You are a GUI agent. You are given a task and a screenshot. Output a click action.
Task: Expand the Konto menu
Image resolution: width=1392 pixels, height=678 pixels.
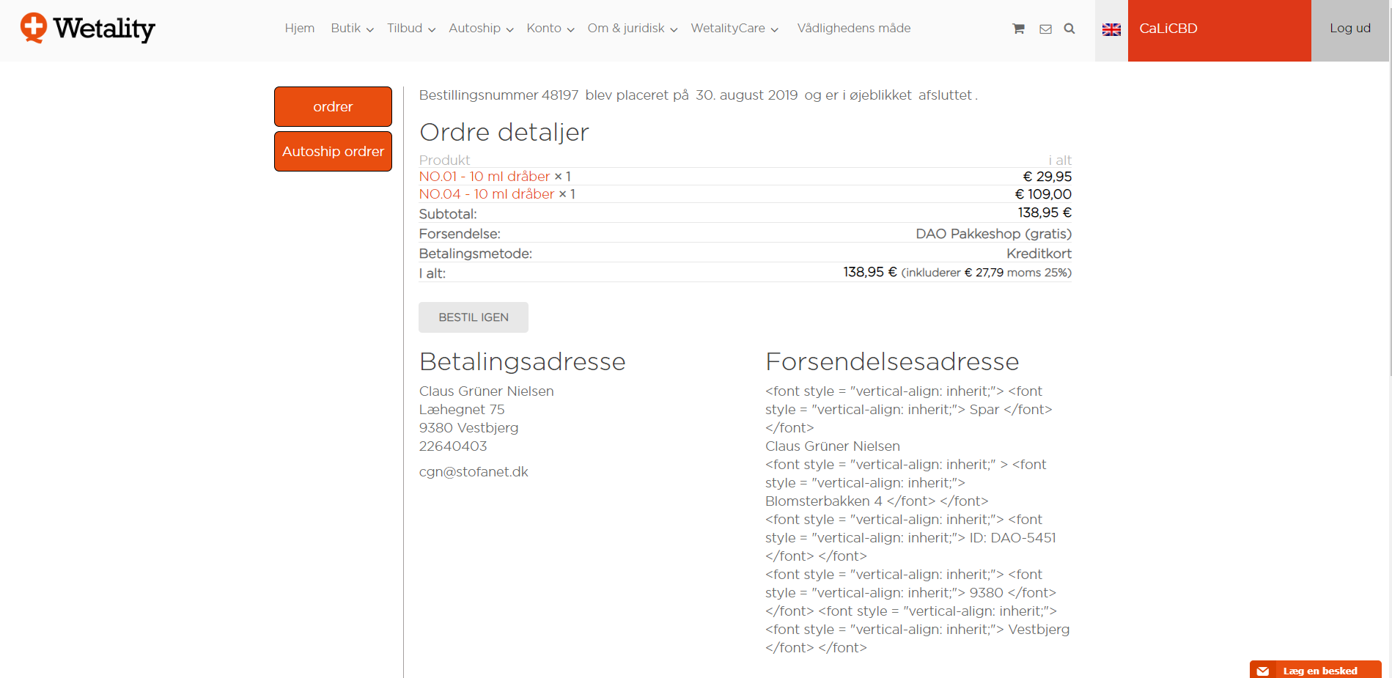pos(550,29)
